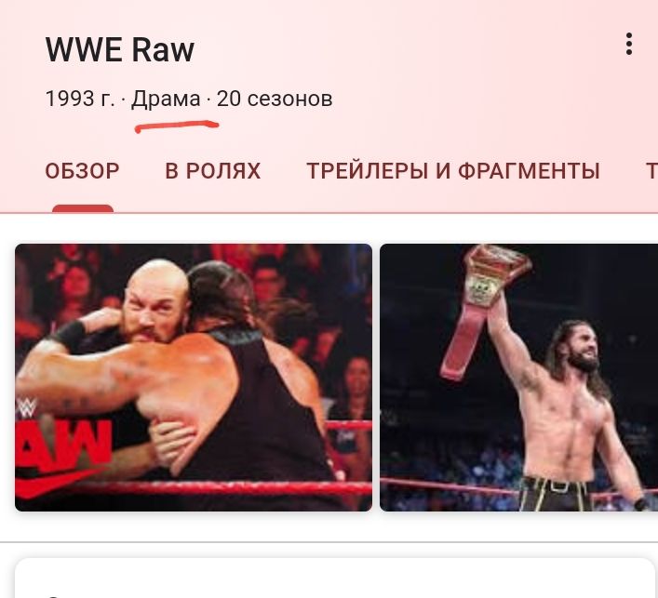
Task: Open the photo of two wrestlers hugging
Action: click(x=194, y=377)
